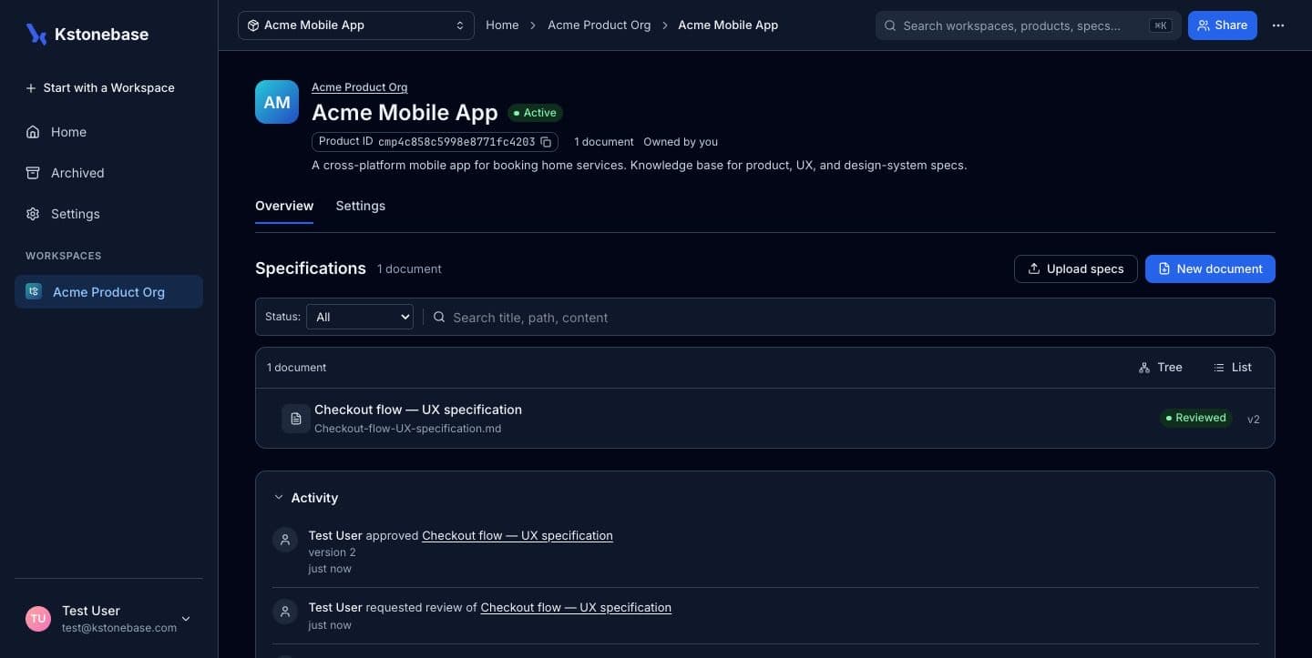Open the Checkout flow — UX specification document row
Screen dimensions: 1312x658
(765, 419)
